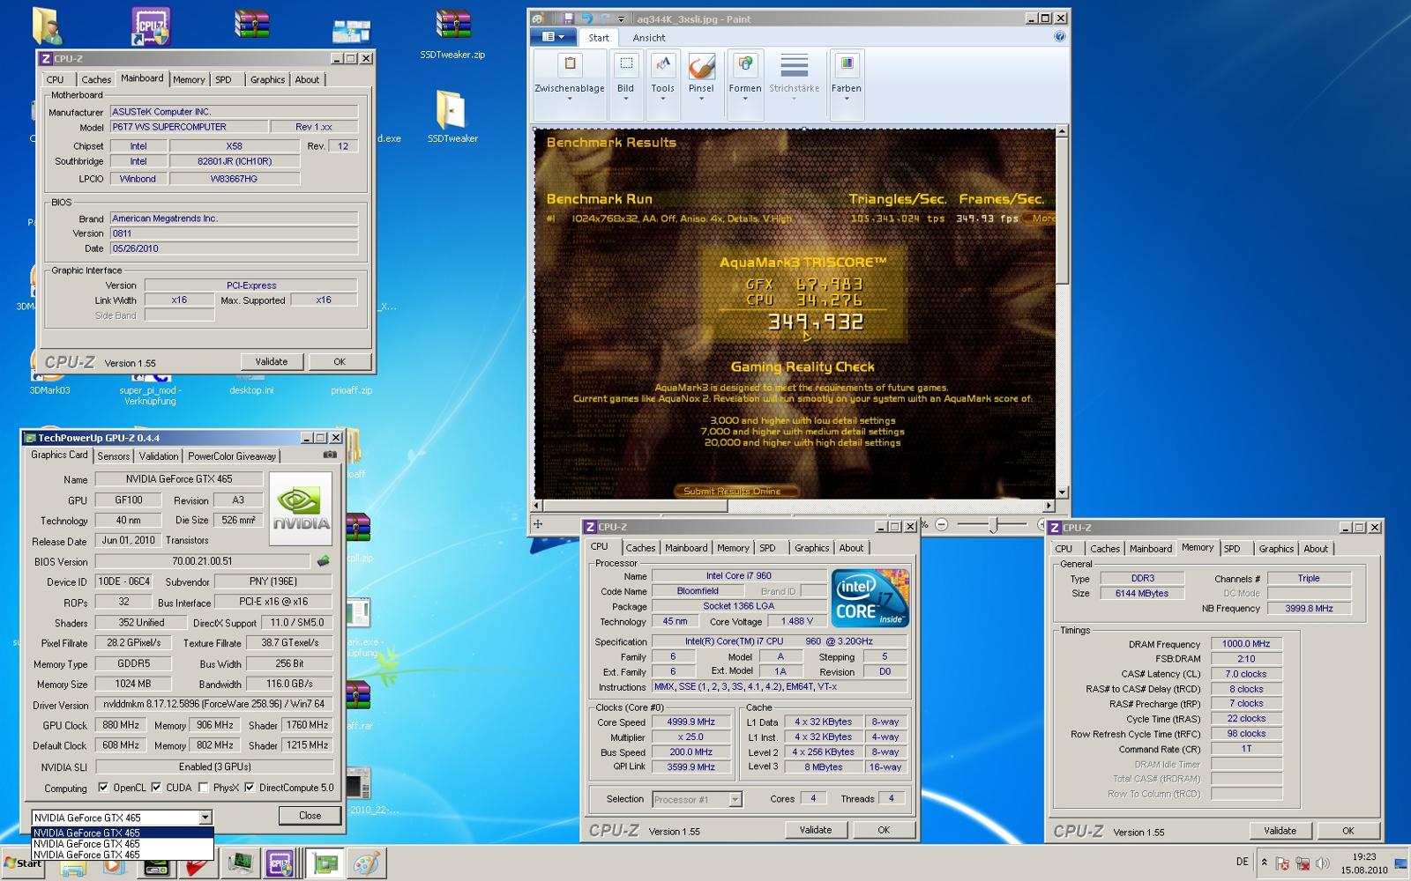Click the Formen shapes icon in Paint
Screen dimensions: 1411x881
(x=745, y=64)
